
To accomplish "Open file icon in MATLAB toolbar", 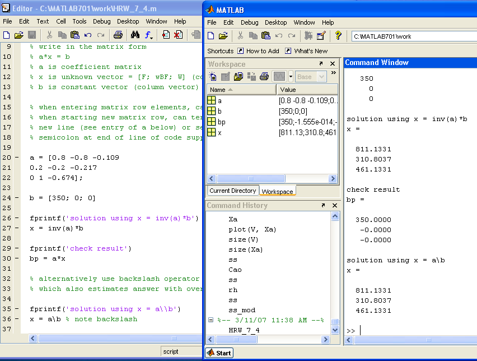I will 223,36.
